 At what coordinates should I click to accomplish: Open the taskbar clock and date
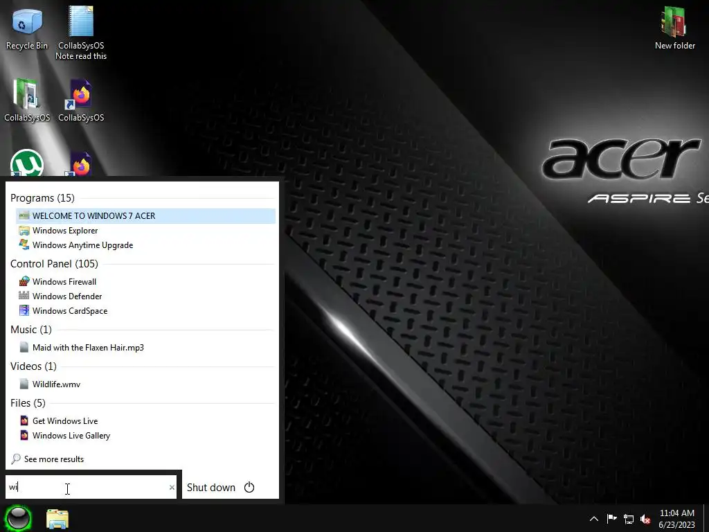[x=677, y=519]
